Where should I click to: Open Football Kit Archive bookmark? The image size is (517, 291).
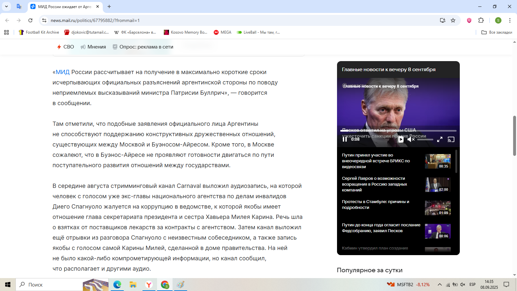(x=39, y=32)
